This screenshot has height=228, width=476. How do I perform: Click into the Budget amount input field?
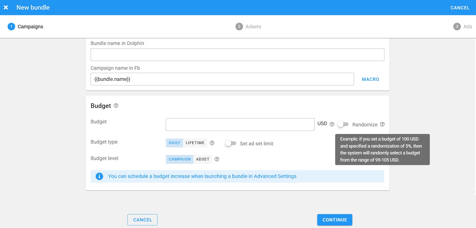pyautogui.click(x=240, y=125)
